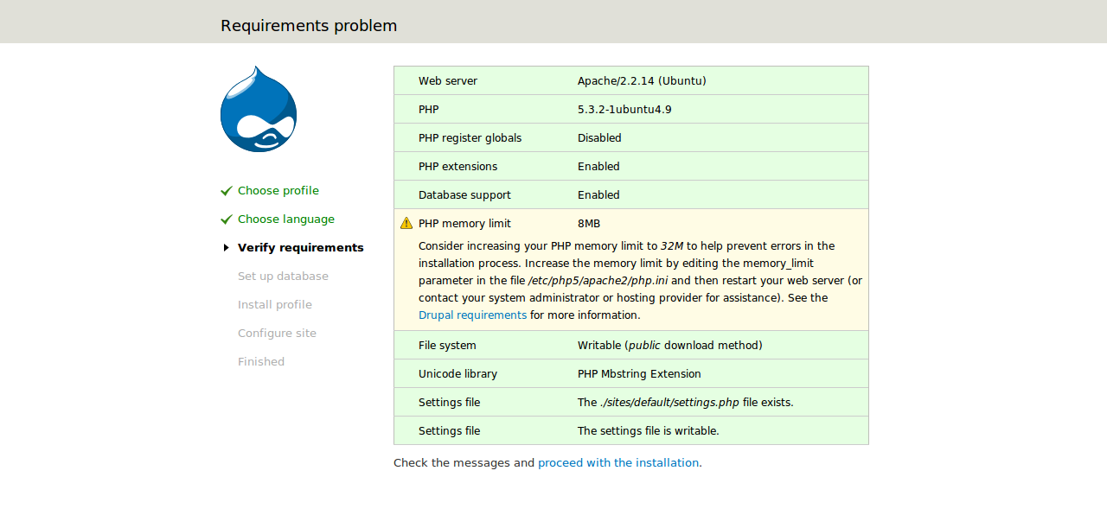Viewport: 1107px width, 528px height.
Task: Follow the proceed with the installation link
Action: tap(618, 463)
